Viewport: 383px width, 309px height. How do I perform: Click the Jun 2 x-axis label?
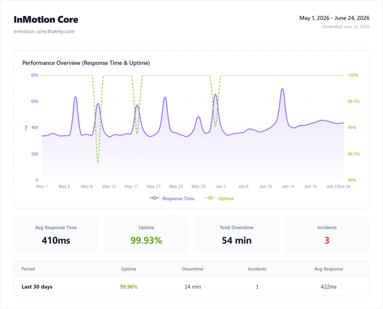coord(221,186)
